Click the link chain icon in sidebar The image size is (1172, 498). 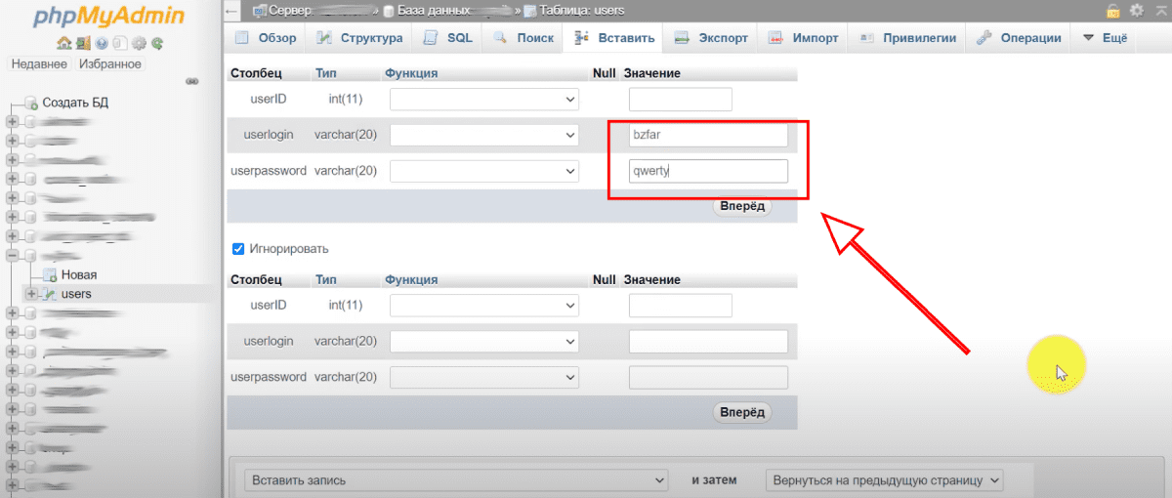pos(192,81)
